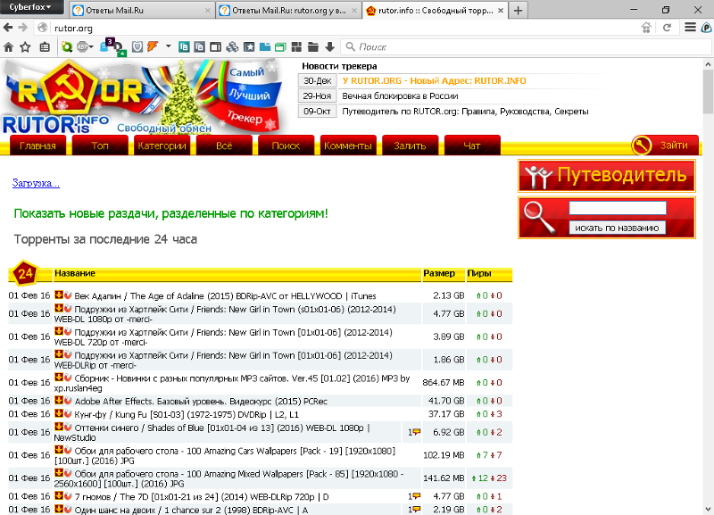Open the blue ghost extension showing 3
This screenshot has height=515, width=714.
pyautogui.click(x=106, y=46)
